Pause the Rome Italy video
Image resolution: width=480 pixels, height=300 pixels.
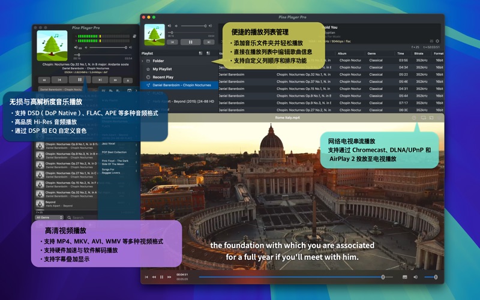161,277
